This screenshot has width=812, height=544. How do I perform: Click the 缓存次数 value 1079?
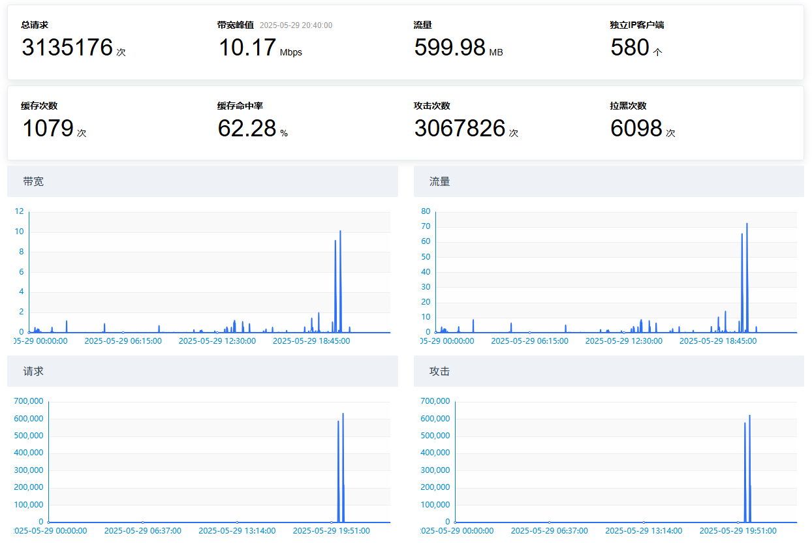(x=48, y=128)
